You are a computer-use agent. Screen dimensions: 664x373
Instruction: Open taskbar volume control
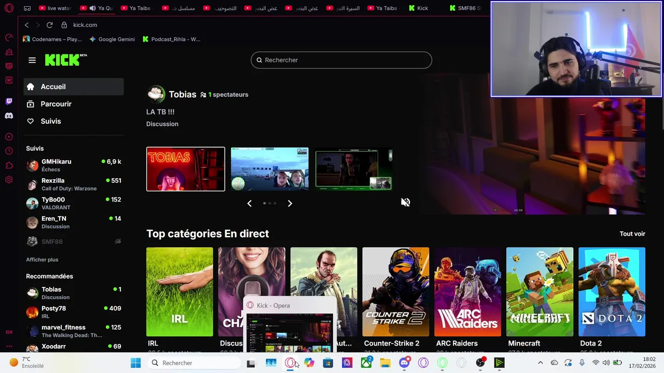606,363
